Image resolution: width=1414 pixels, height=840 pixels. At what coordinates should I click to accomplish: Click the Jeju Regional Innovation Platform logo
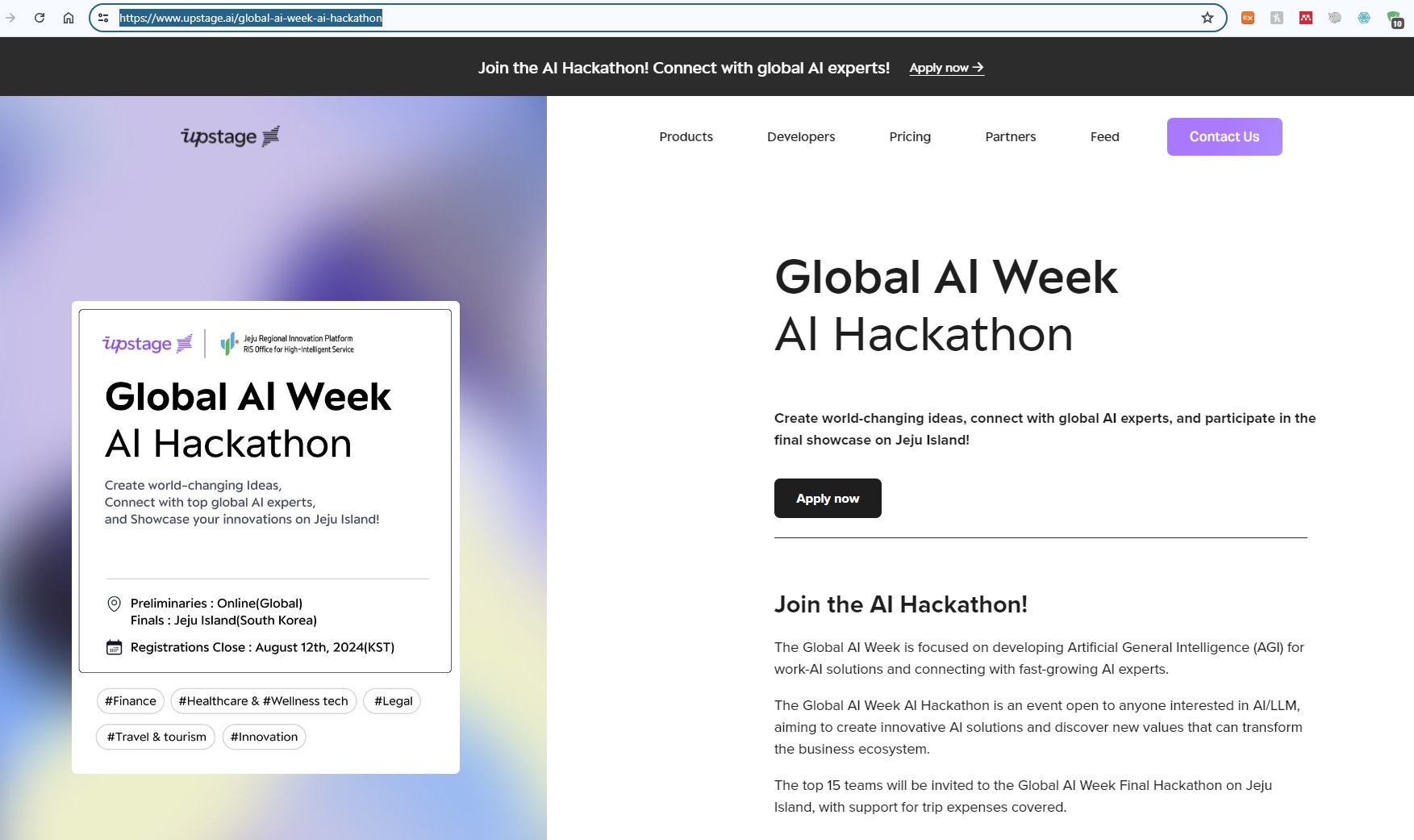[287, 344]
